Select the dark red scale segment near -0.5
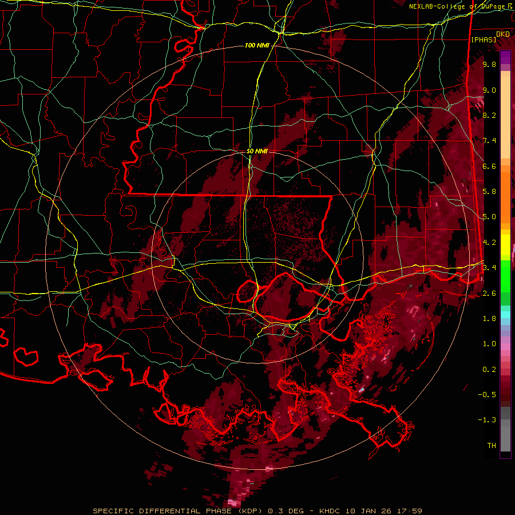The width and height of the screenshot is (515, 515). coord(505,394)
